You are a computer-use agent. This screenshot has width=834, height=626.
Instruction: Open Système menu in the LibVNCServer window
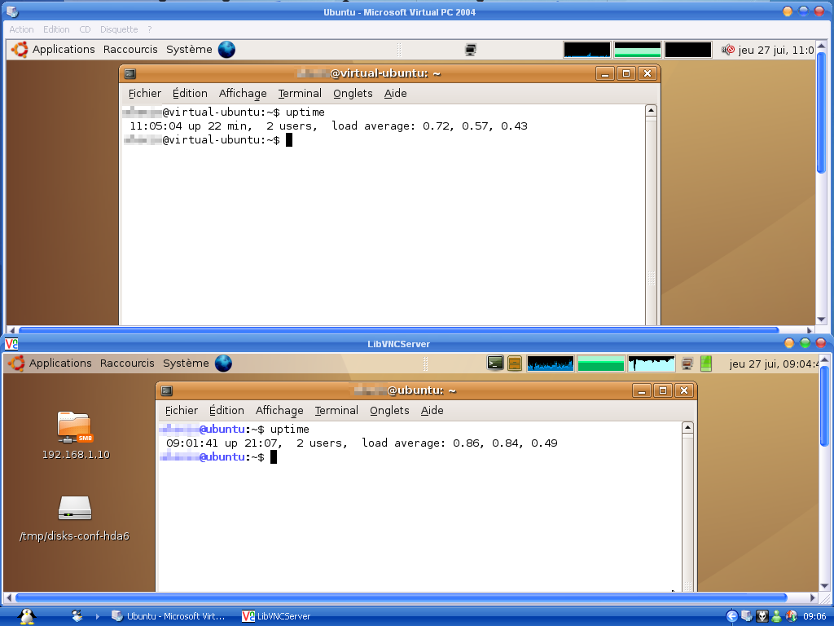[x=186, y=363]
